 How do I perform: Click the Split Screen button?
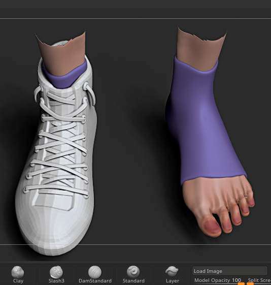(259, 280)
